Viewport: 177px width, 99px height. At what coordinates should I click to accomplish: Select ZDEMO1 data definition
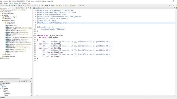pos(11,26)
